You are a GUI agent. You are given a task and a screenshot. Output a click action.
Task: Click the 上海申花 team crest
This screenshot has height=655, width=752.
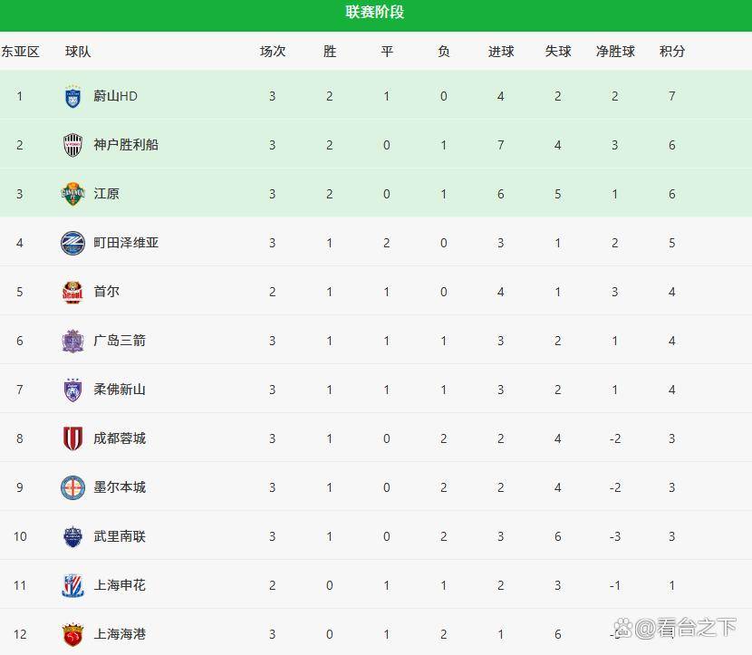pos(72,585)
